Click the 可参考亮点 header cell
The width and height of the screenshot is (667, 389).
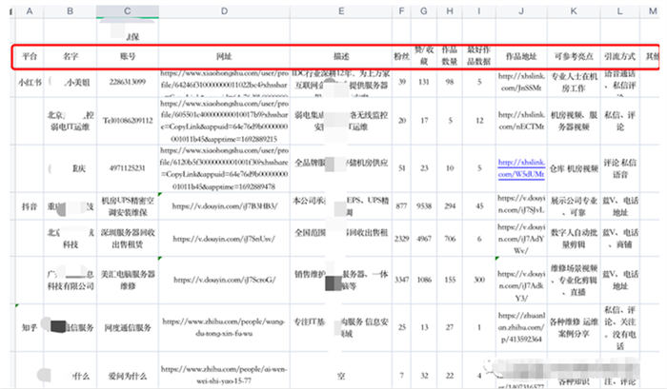pos(574,56)
